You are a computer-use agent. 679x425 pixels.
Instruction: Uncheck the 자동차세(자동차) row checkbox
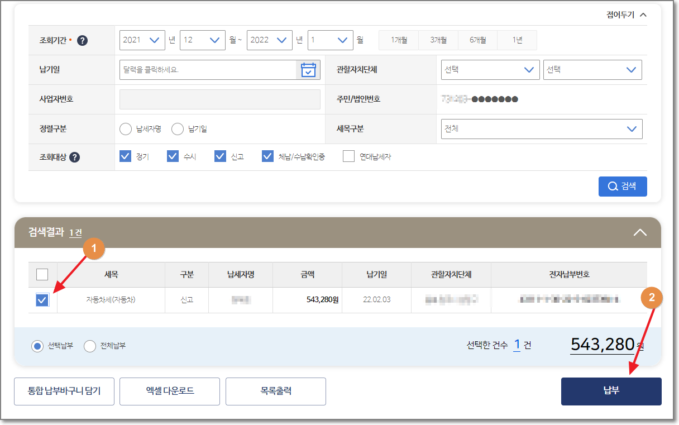click(x=41, y=300)
